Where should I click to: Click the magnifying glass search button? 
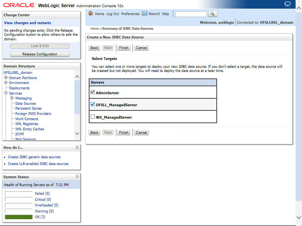(x=213, y=14)
